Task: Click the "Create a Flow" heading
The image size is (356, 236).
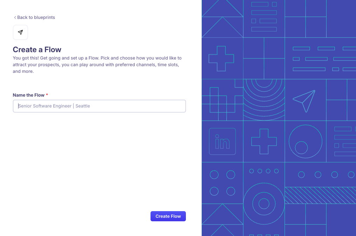Action: point(37,50)
